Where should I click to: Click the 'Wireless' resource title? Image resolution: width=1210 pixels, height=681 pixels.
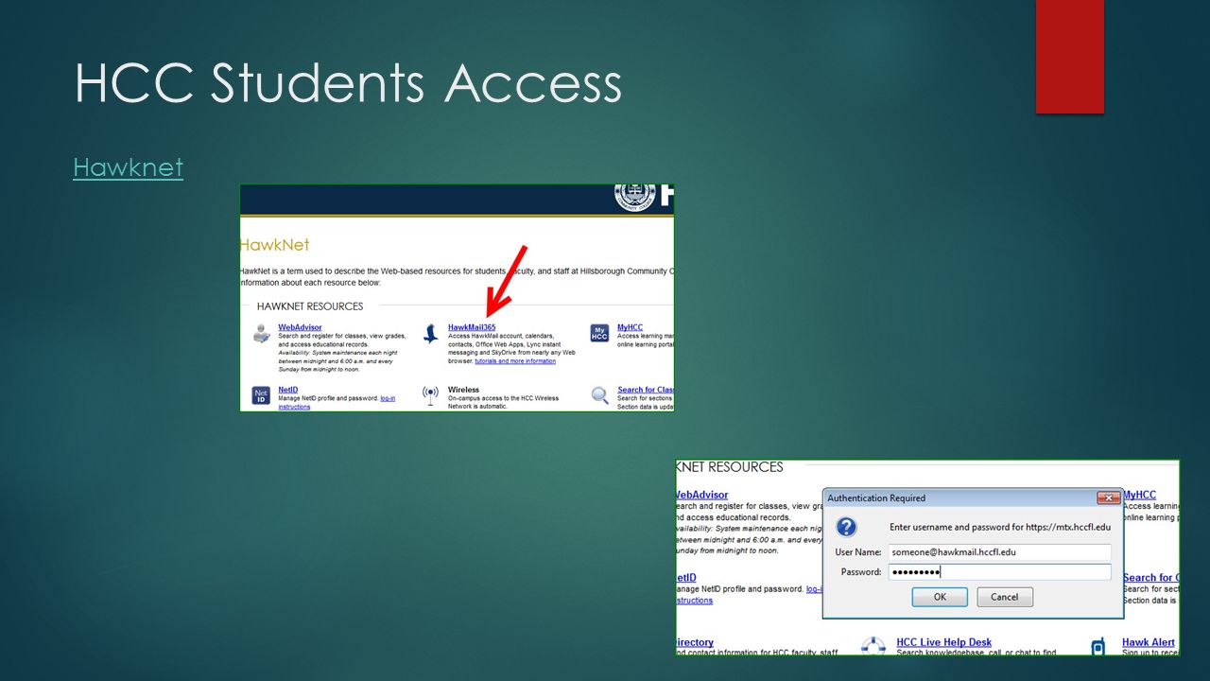coord(463,390)
